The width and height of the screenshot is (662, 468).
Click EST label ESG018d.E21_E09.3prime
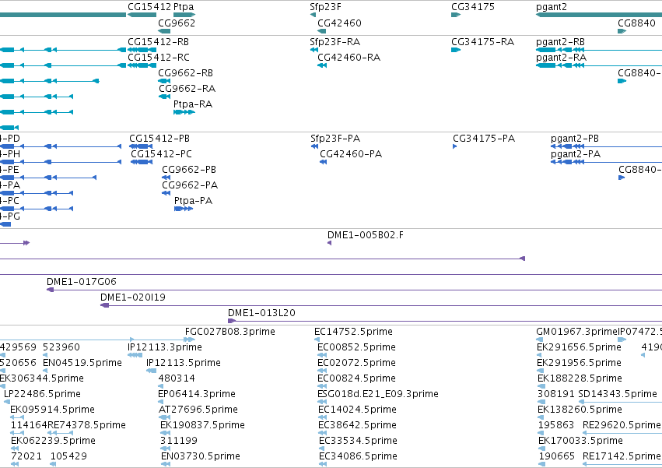pos(378,394)
